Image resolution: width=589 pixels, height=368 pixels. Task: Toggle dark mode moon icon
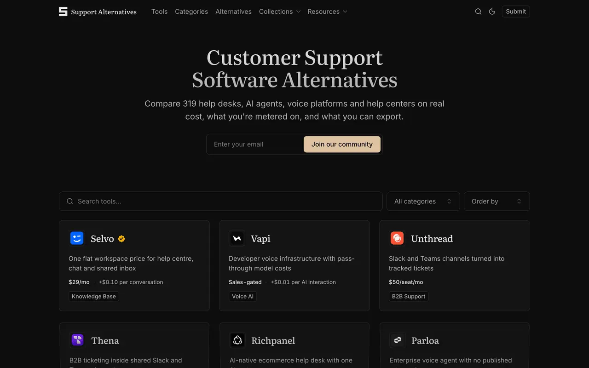(x=492, y=11)
